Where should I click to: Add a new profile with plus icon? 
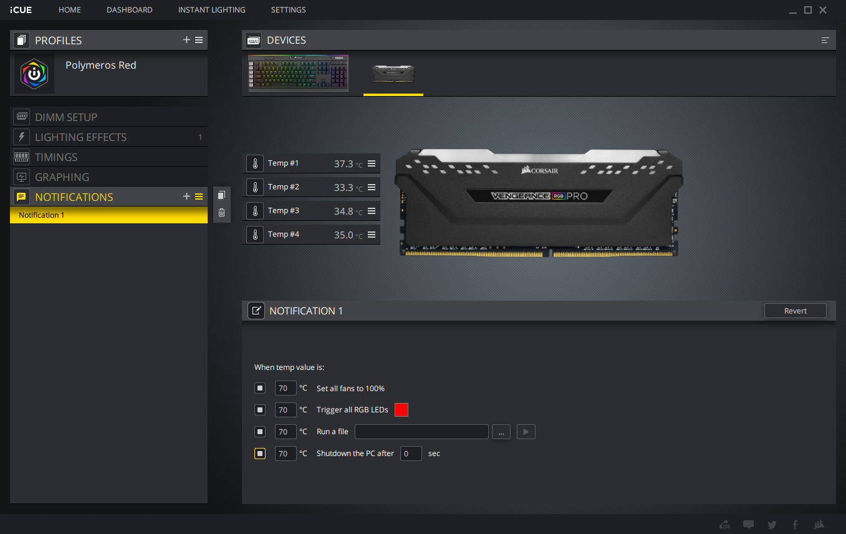186,40
